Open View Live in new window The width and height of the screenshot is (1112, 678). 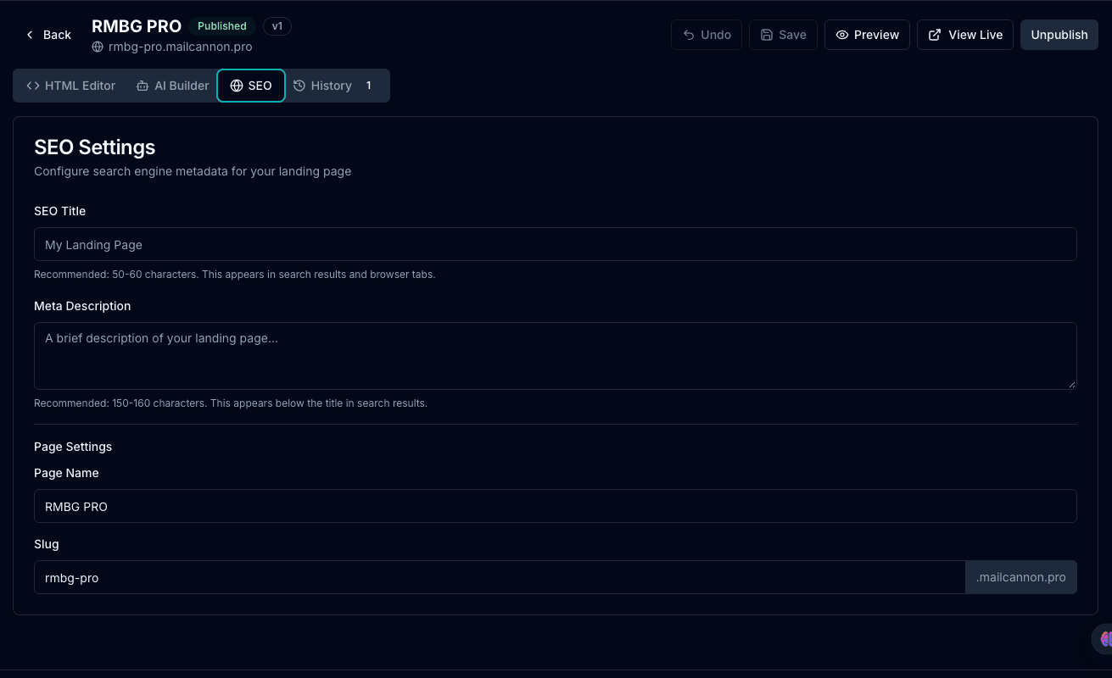(965, 35)
